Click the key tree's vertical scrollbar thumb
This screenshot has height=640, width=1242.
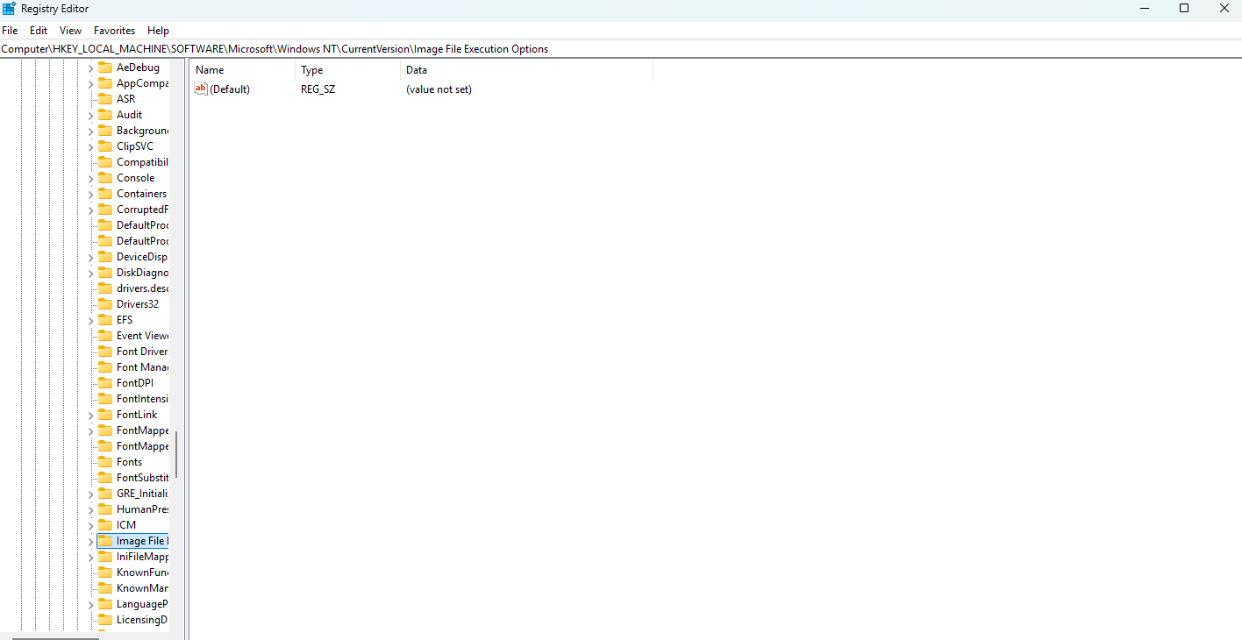click(x=175, y=454)
